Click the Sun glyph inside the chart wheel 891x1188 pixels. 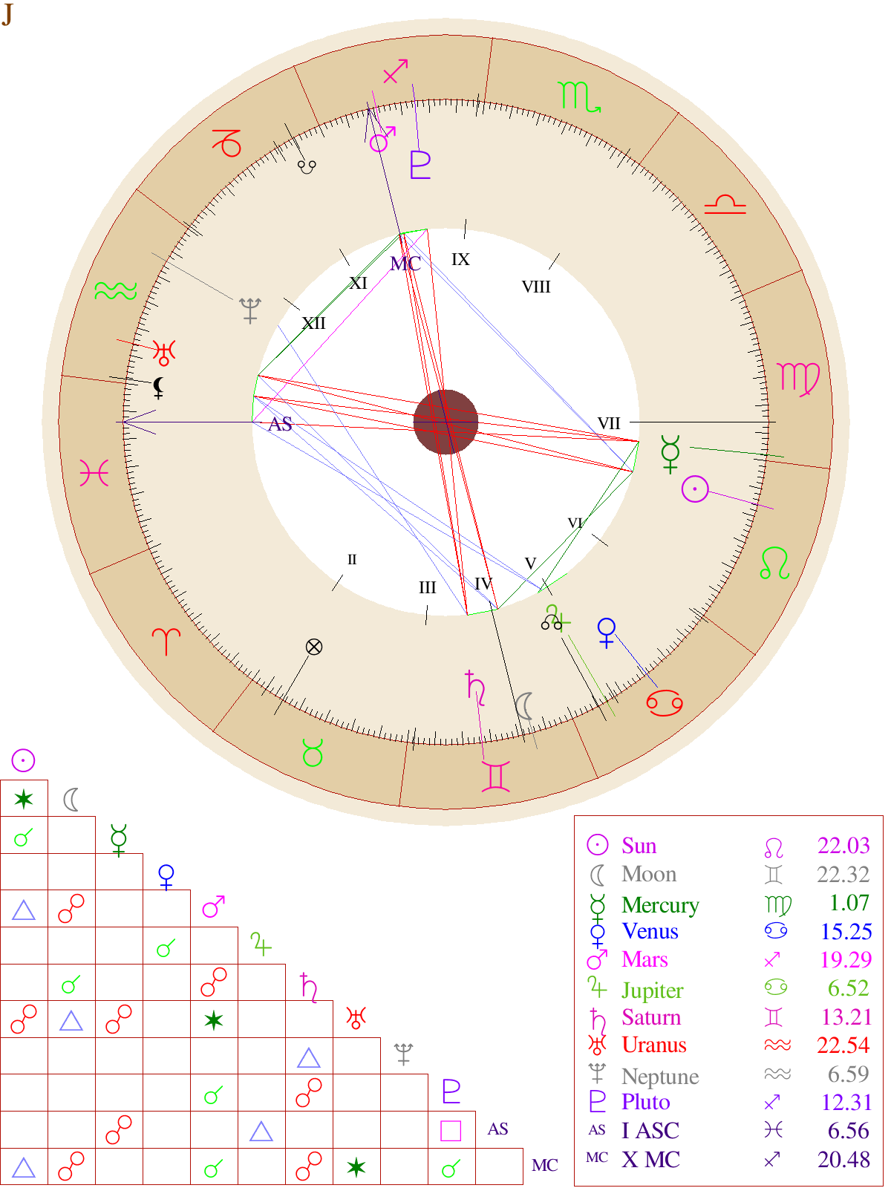(695, 489)
